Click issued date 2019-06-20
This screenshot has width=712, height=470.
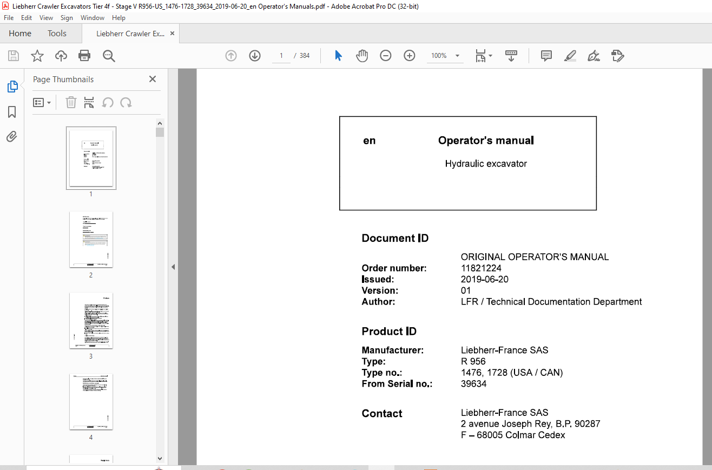tap(484, 280)
